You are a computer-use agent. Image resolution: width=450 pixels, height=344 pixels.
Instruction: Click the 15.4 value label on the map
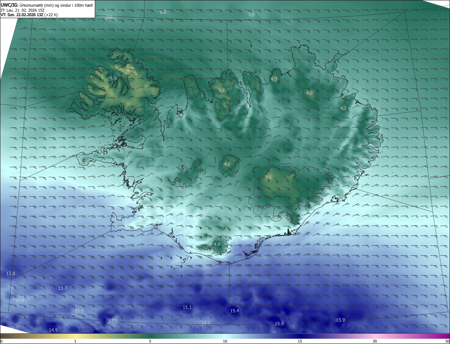(234, 311)
